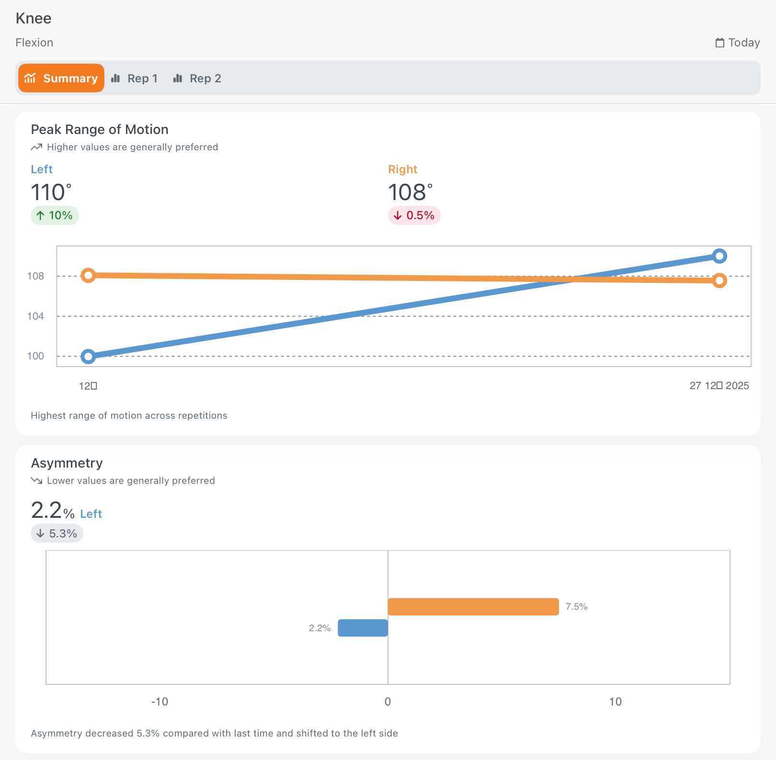Click the orange 7.5% asymmetry bar
Viewport: 776px width, 760px height.
pyautogui.click(x=473, y=607)
